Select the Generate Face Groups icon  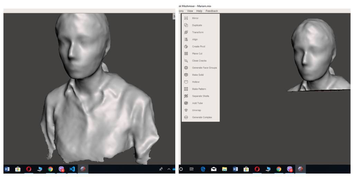(186, 68)
